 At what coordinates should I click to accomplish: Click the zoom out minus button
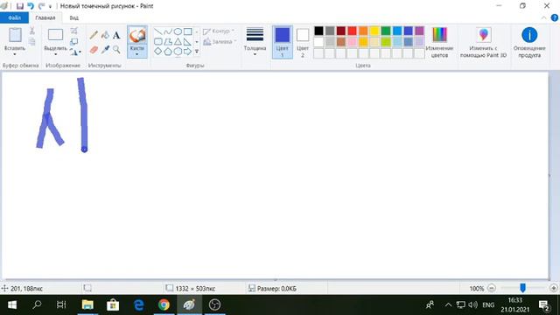pos(492,288)
